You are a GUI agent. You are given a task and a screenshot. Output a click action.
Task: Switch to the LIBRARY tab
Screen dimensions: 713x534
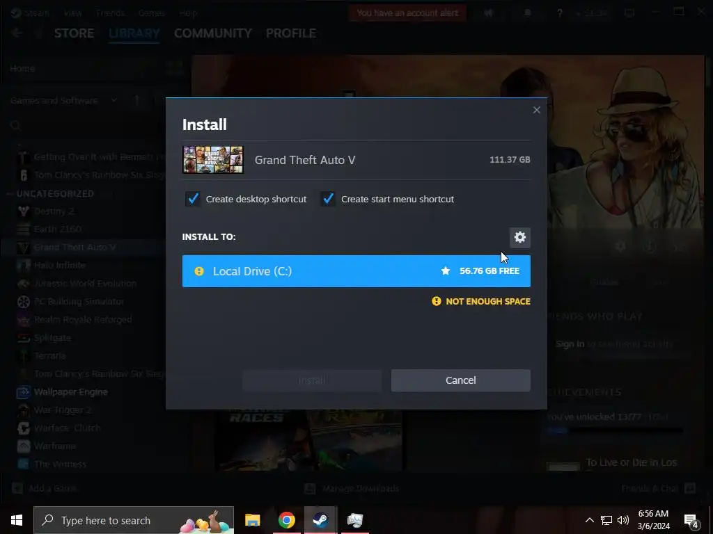tap(134, 33)
